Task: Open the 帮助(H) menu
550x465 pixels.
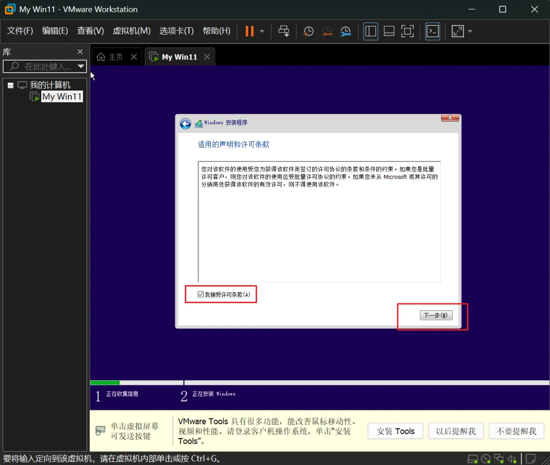Action: pyautogui.click(x=216, y=31)
